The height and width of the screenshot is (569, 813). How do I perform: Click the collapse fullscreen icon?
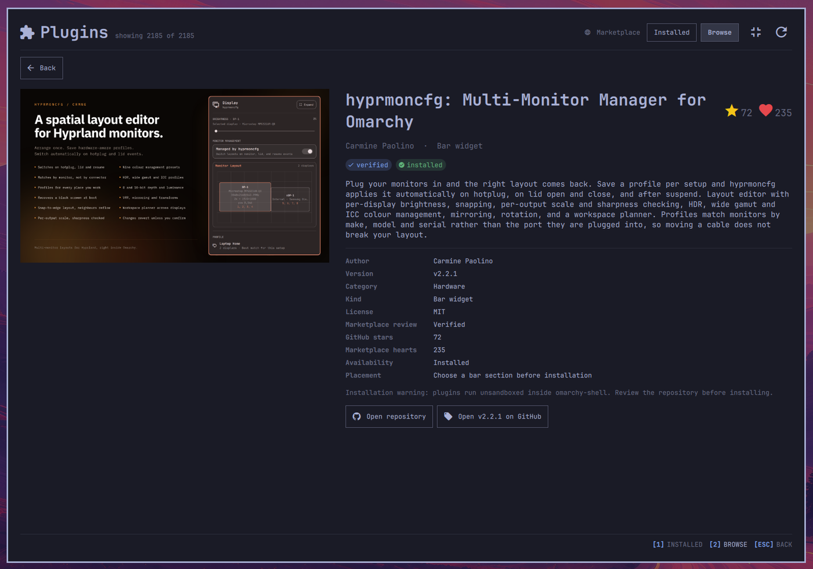[756, 33]
